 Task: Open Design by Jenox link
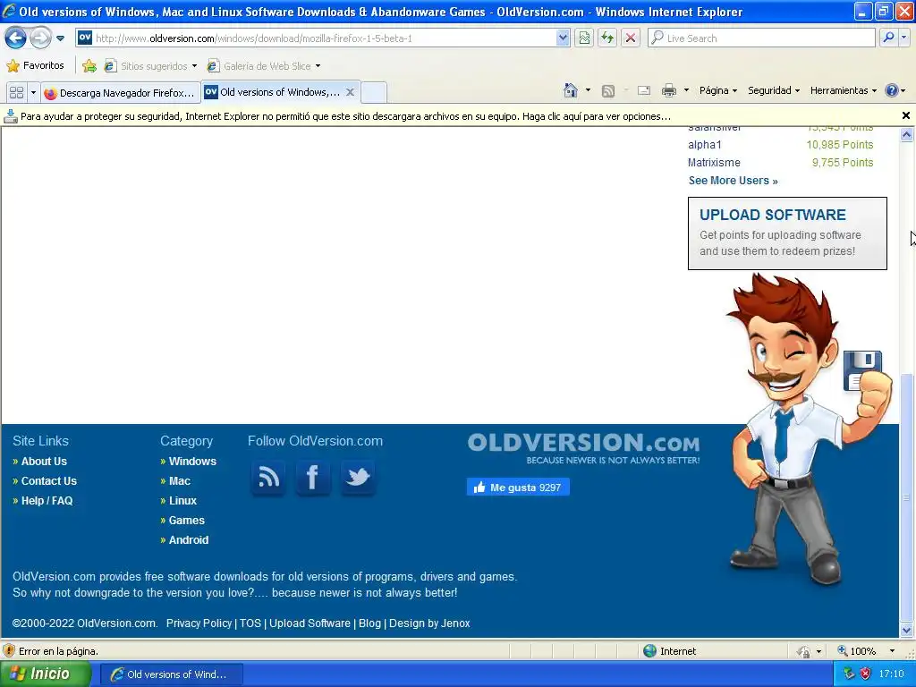429,623
